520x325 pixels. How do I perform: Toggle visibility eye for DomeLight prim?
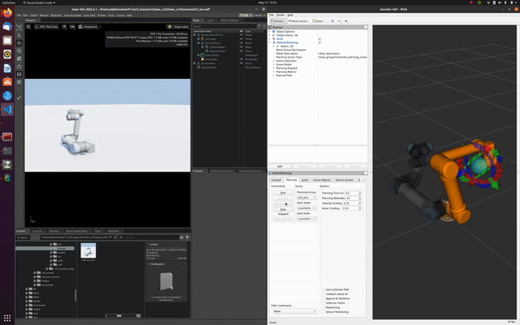242,59
